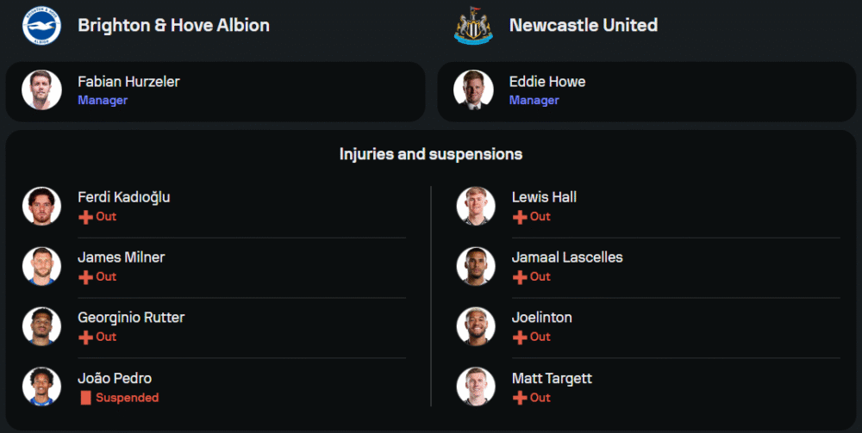Screen dimensions: 862x433
Task: Select the Newcastle United team name
Action: click(583, 25)
